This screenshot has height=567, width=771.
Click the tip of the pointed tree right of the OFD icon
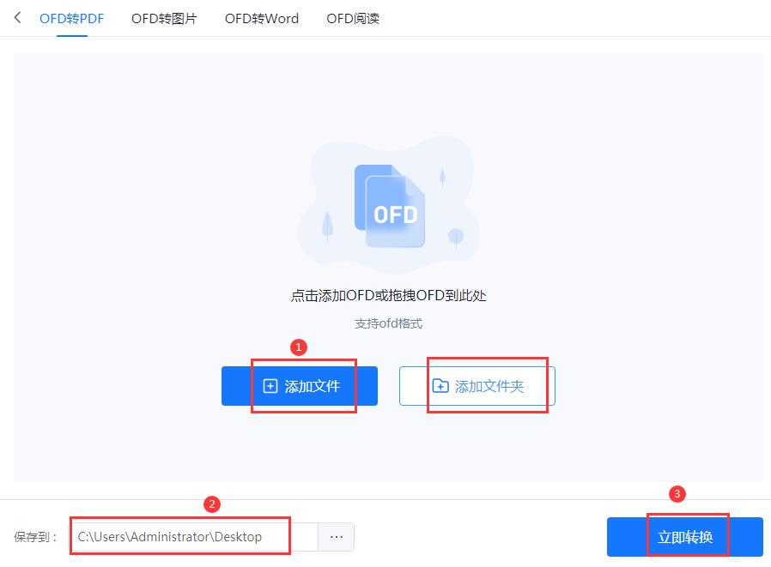[x=442, y=170]
